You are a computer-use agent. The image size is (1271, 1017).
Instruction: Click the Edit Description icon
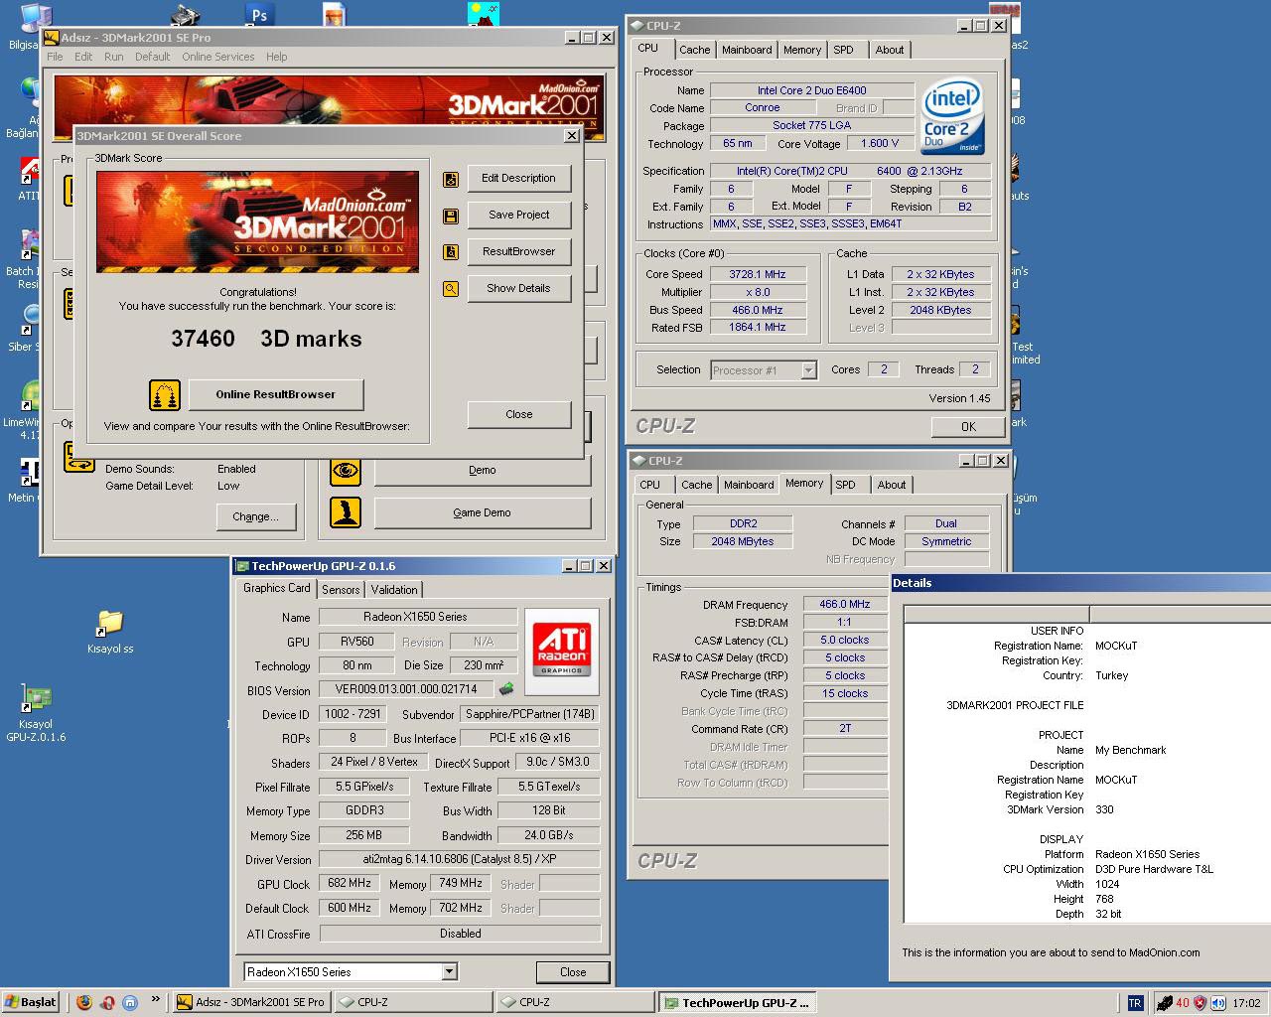click(x=451, y=179)
